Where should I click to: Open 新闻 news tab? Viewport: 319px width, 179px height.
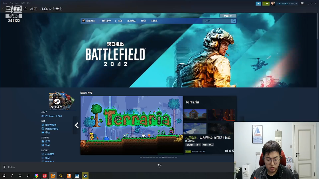(x=143, y=21)
